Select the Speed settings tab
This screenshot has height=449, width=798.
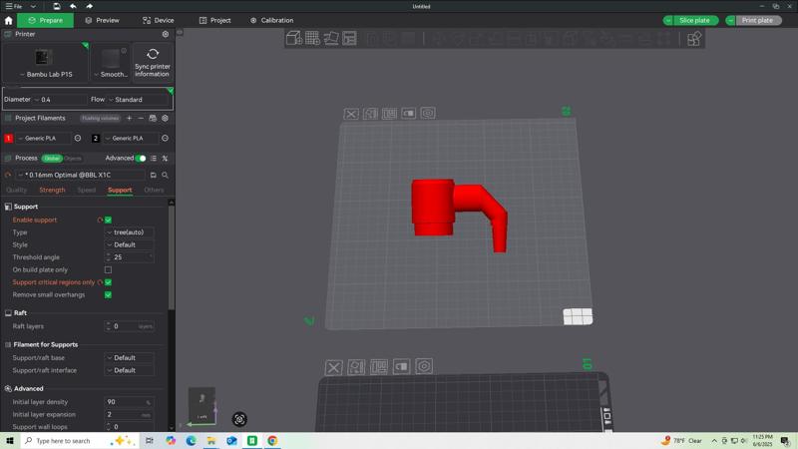(87, 190)
